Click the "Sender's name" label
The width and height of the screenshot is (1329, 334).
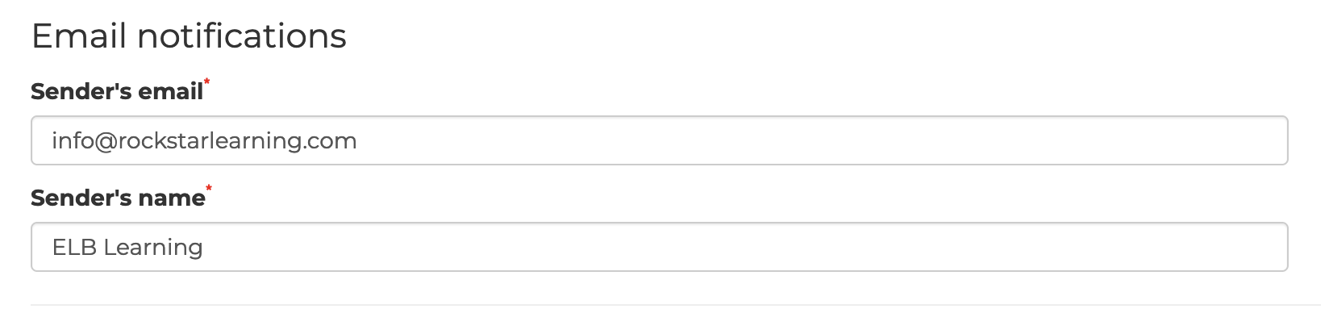click(118, 198)
